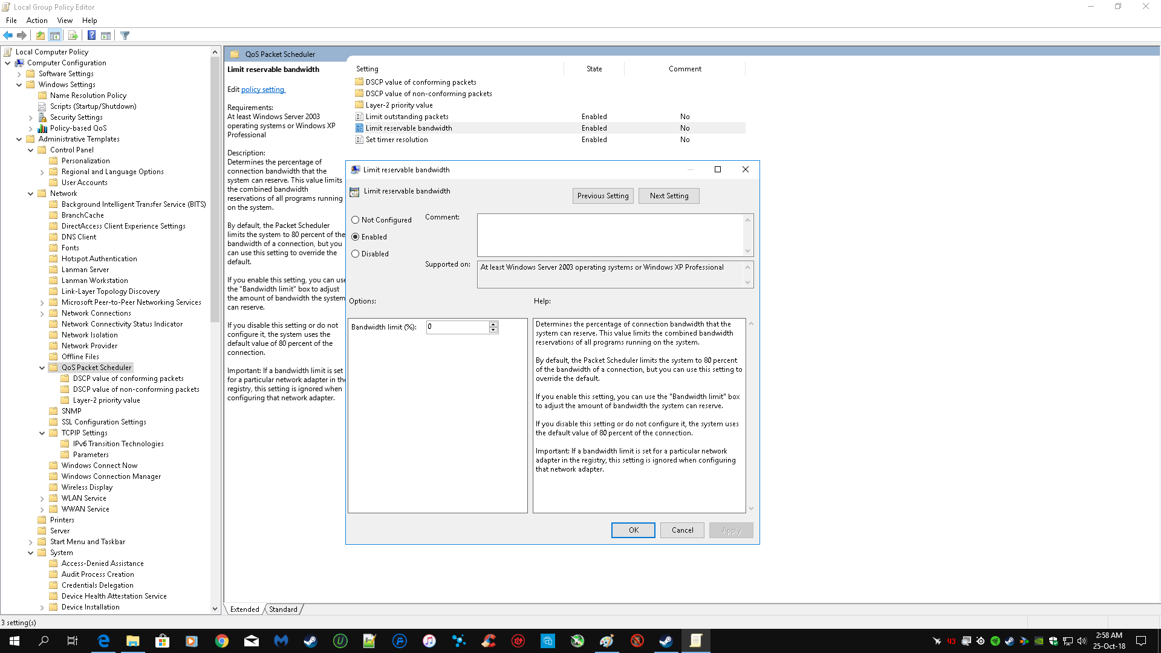Click the Filter funnel icon

pyautogui.click(x=125, y=36)
